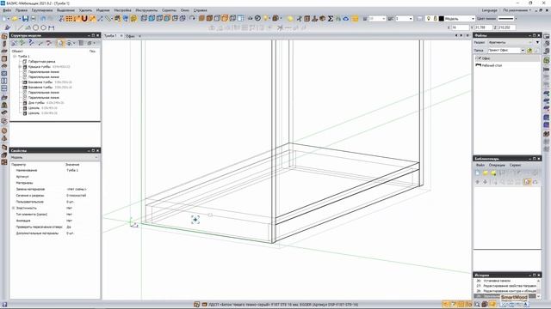
Task: Click the orange grid snapping icon
Action: tap(69, 18)
